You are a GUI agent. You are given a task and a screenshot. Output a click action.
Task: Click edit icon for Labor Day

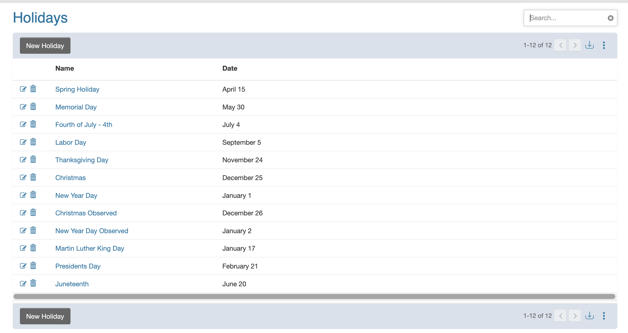click(x=23, y=142)
